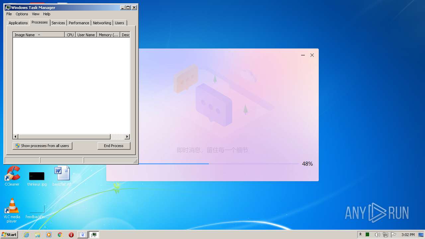Image resolution: width=425 pixels, height=239 pixels.
Task: Open the volume control tray icon
Action: click(x=377, y=235)
